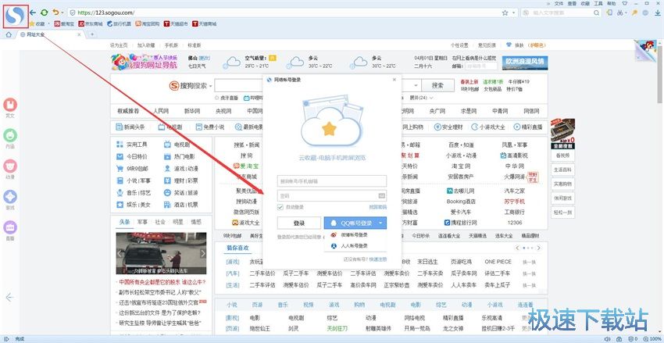The width and height of the screenshot is (664, 343).
Task: Select the 头条 news tab
Action: 124,222
